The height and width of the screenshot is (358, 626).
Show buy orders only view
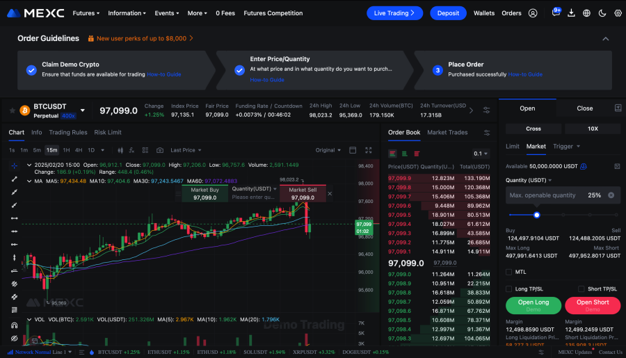tap(405, 154)
